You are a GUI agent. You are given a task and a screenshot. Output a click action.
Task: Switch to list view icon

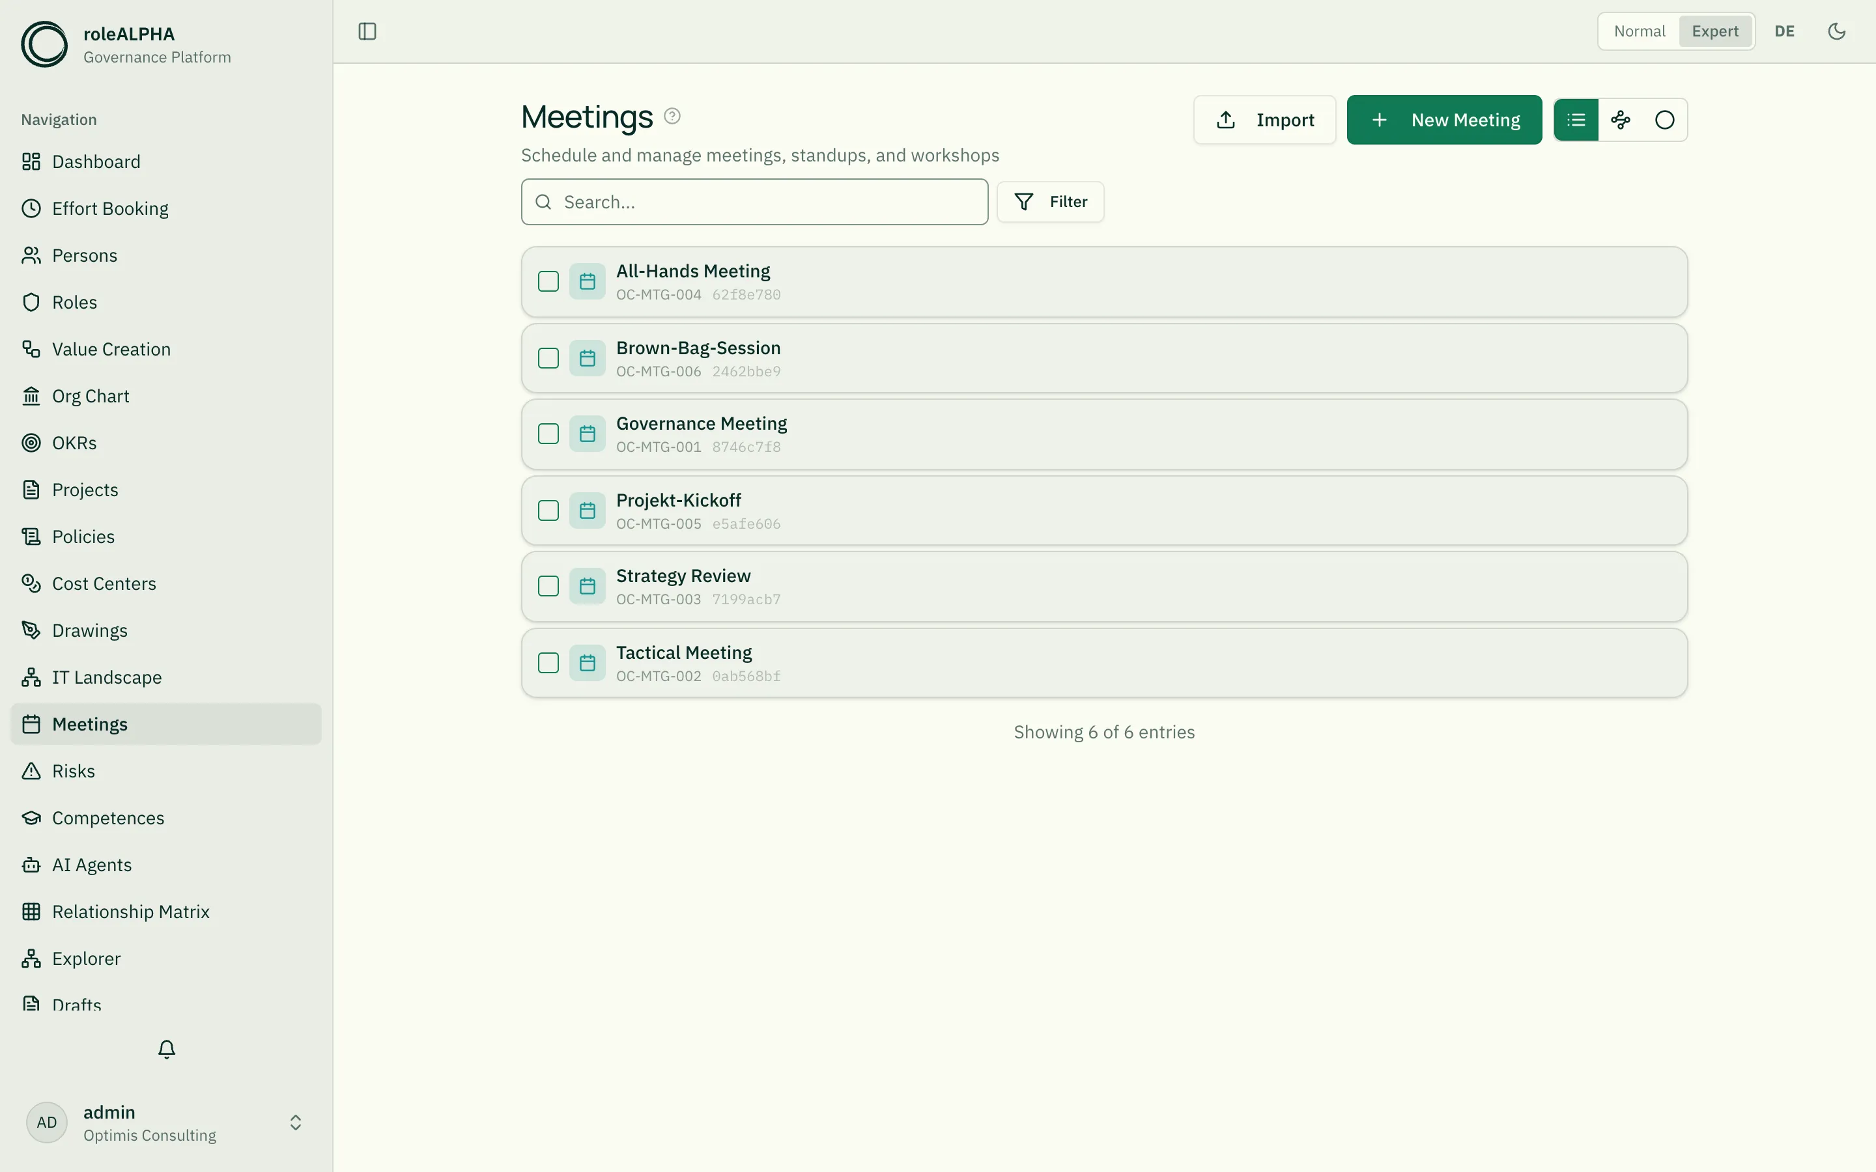1576,120
